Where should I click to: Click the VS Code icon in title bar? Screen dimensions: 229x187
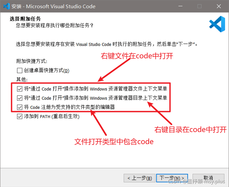point(6,6)
